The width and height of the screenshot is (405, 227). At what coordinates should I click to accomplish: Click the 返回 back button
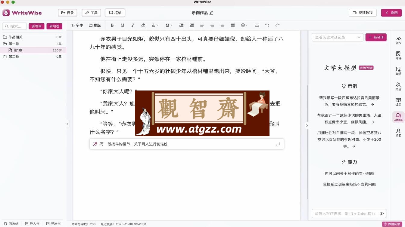click(391, 13)
